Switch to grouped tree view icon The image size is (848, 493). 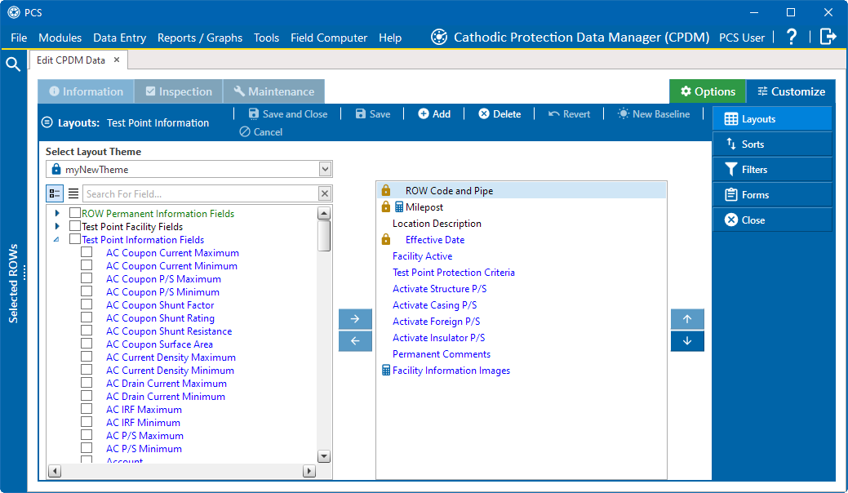(x=55, y=193)
